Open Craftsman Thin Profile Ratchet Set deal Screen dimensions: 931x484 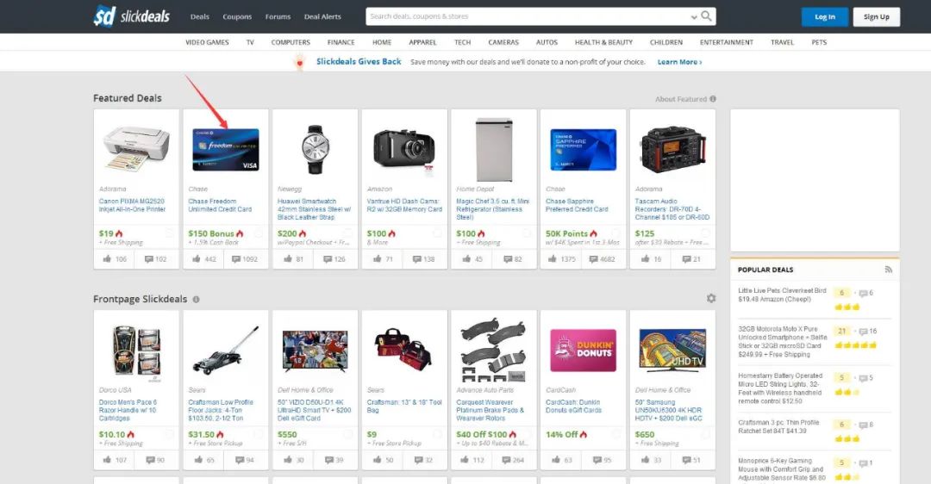778,426
